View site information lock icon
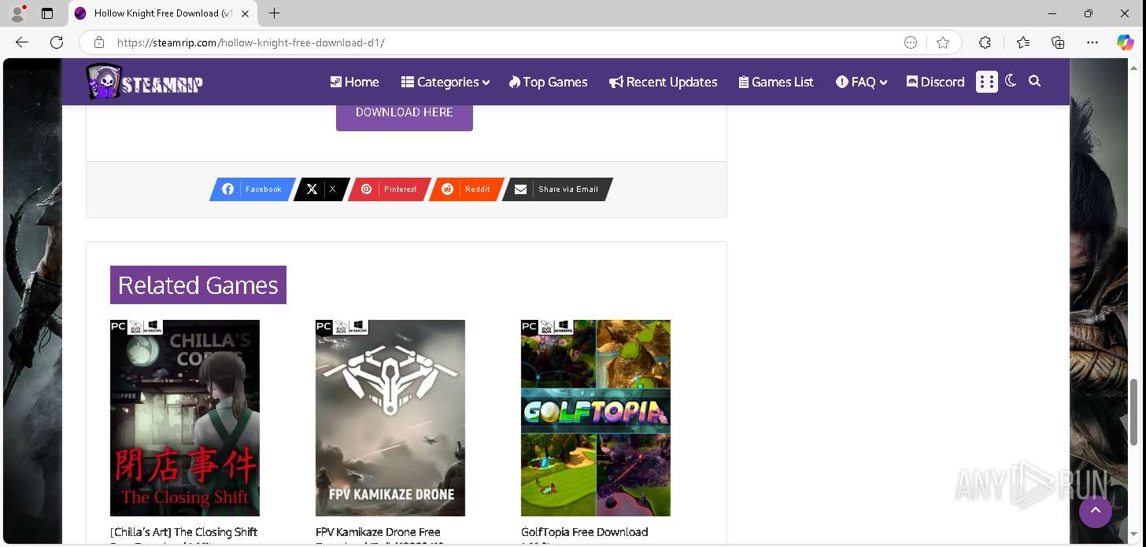 click(x=99, y=42)
